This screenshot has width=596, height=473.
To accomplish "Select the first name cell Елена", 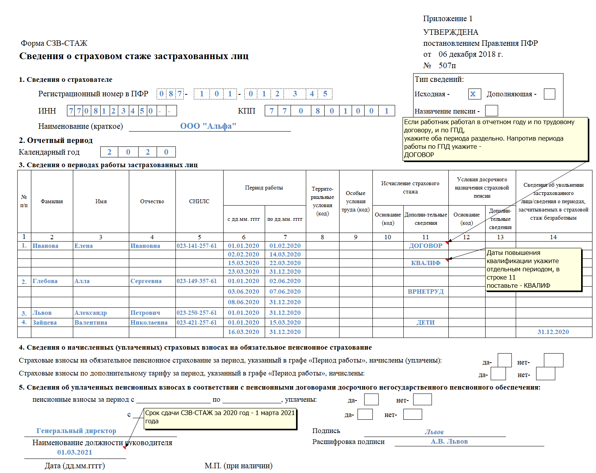I will click(x=101, y=246).
